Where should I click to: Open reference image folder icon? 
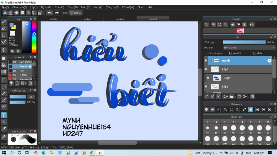212,109
